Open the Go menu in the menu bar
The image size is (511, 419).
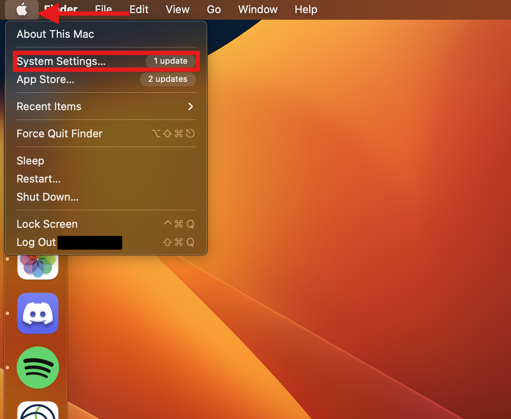pos(214,9)
